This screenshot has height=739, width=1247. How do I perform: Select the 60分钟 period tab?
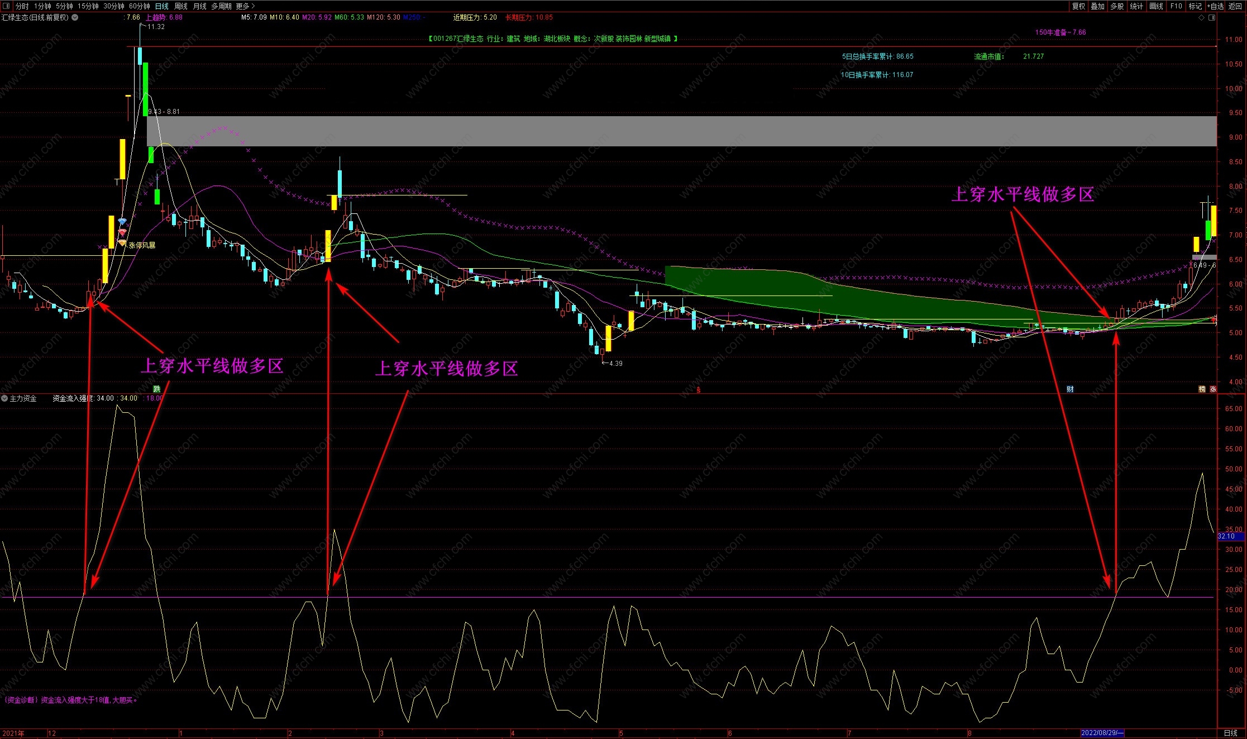(139, 6)
